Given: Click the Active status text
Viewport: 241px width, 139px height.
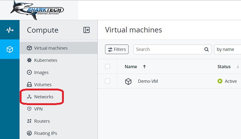Looking at the screenshot, I should point(231,81).
